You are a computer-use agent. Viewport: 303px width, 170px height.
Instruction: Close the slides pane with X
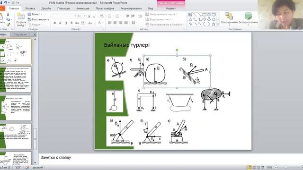tap(35, 34)
